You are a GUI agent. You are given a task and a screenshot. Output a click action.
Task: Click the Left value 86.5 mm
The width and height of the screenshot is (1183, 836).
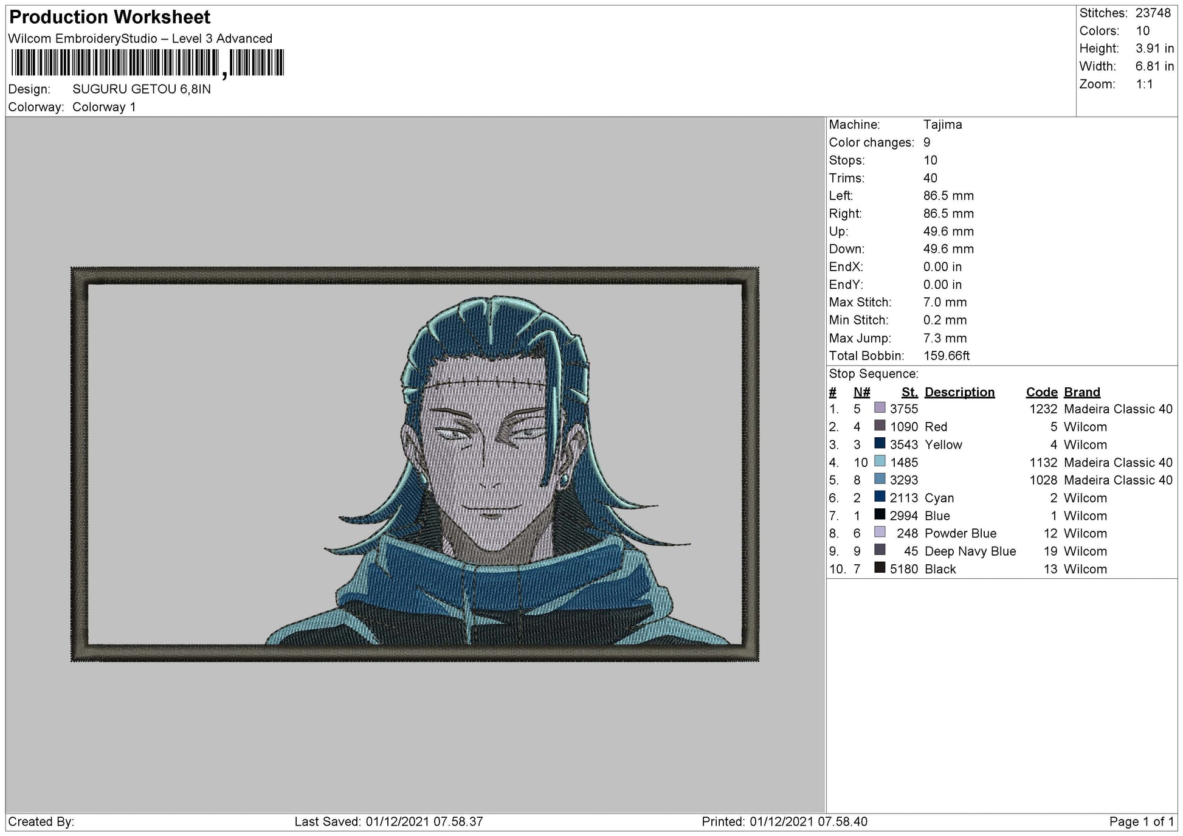(x=948, y=196)
